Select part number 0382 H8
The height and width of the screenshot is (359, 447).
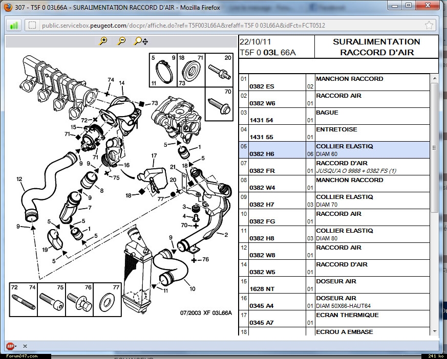[x=262, y=238]
